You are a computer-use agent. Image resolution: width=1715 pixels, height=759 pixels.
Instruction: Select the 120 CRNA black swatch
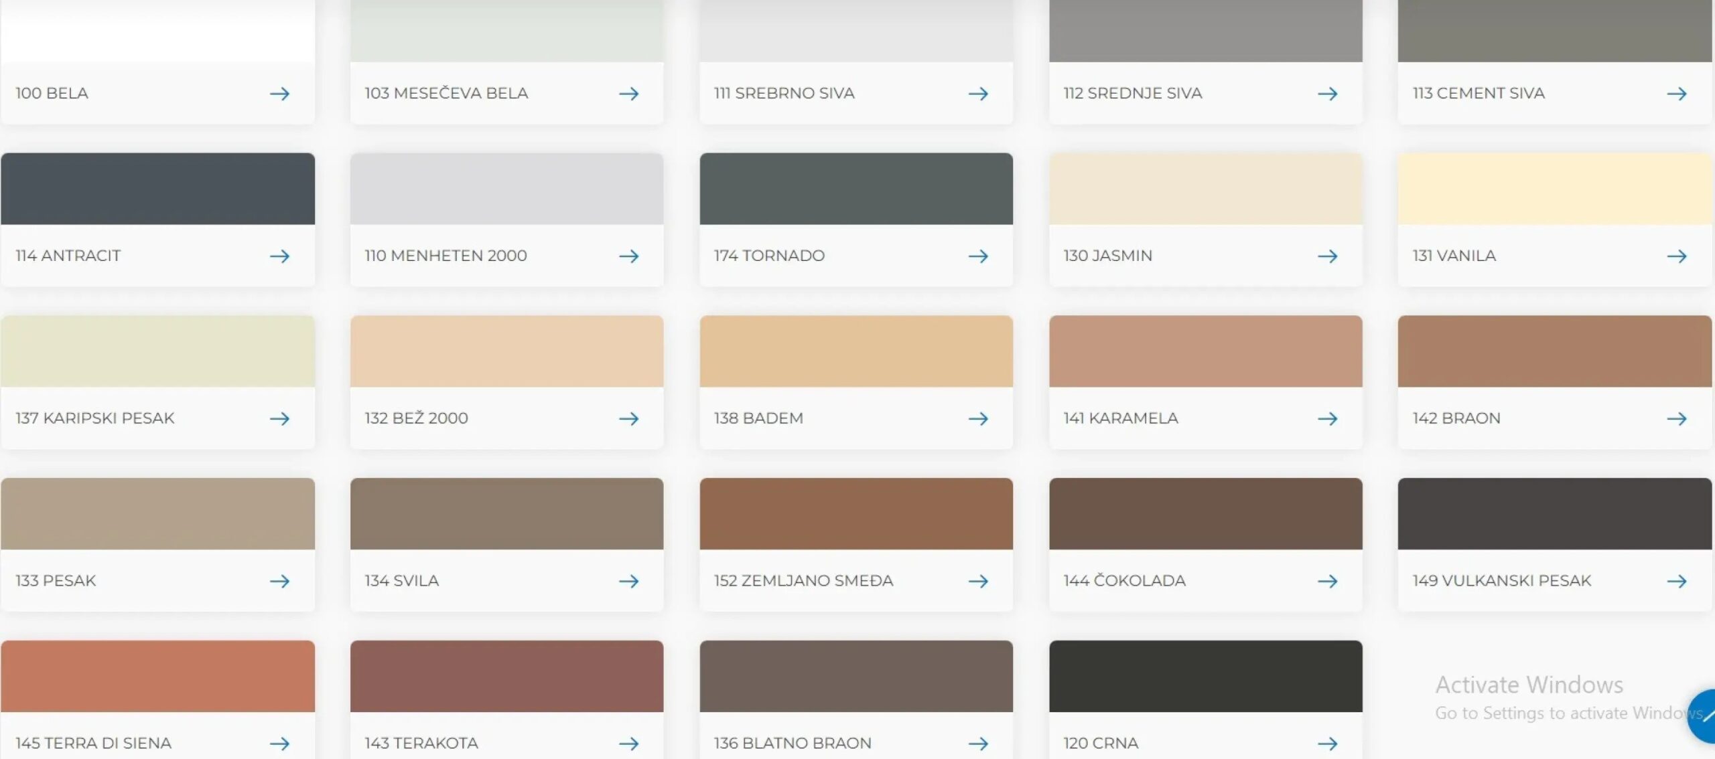1206,676
